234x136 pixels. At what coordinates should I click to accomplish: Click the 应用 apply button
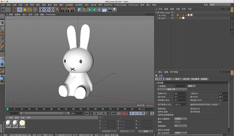coord(146,131)
